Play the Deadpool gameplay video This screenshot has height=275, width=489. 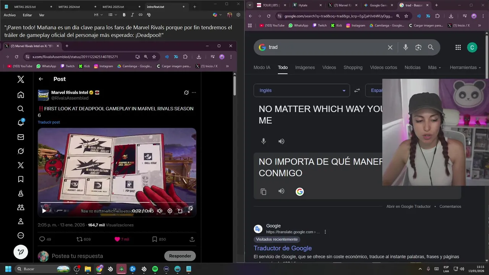click(44, 211)
